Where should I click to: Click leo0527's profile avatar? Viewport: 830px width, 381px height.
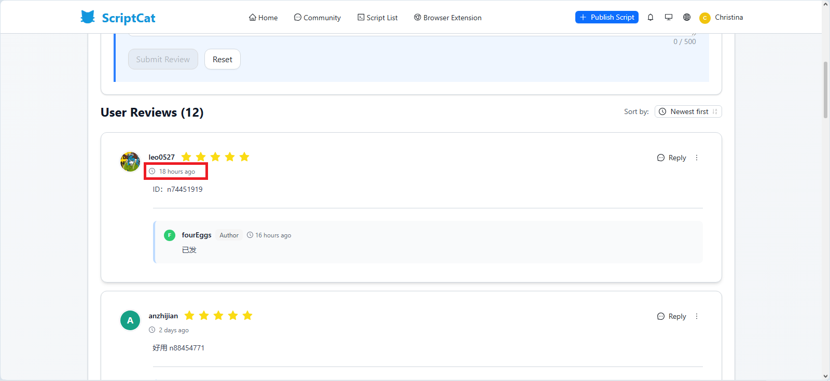[130, 162]
